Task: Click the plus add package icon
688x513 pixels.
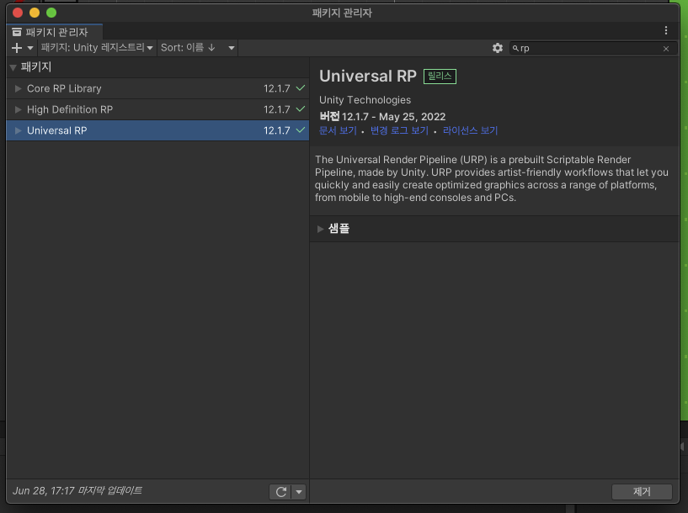Action: click(17, 48)
